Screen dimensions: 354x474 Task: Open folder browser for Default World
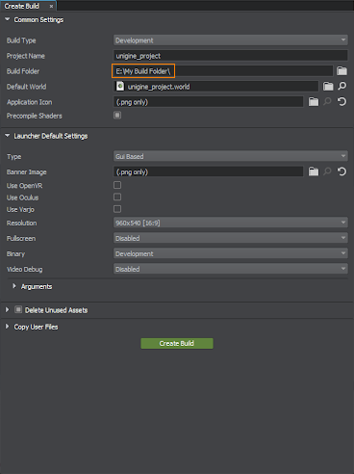tap(328, 87)
